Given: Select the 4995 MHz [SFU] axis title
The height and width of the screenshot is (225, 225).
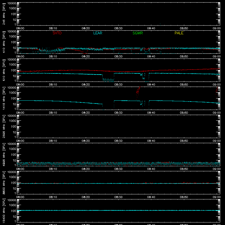Looking at the screenshot, I should pyautogui.click(x=4, y=154).
